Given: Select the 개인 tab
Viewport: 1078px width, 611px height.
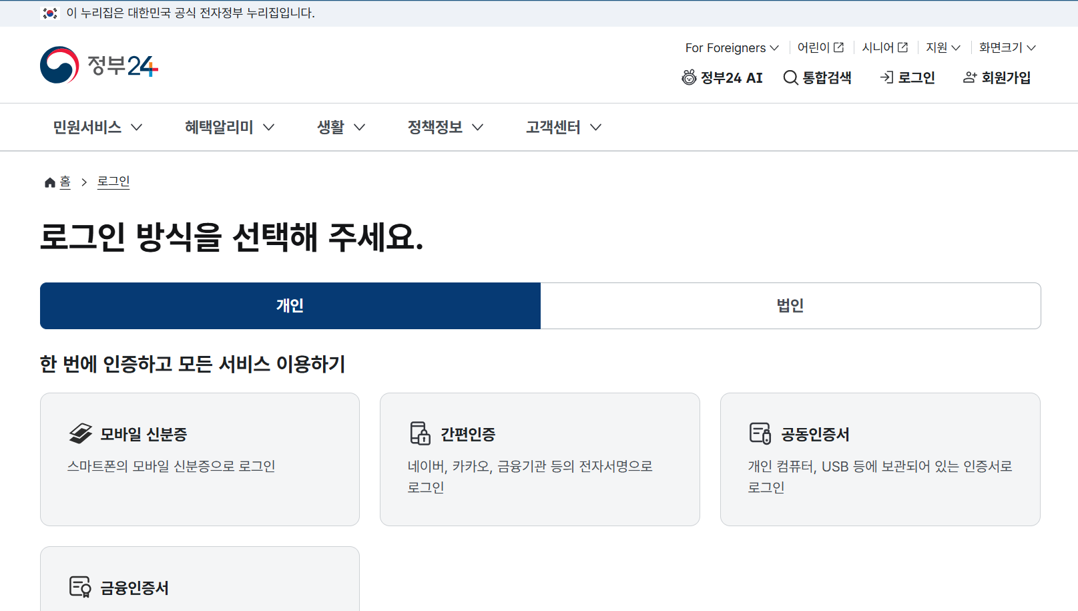Looking at the screenshot, I should 290,306.
